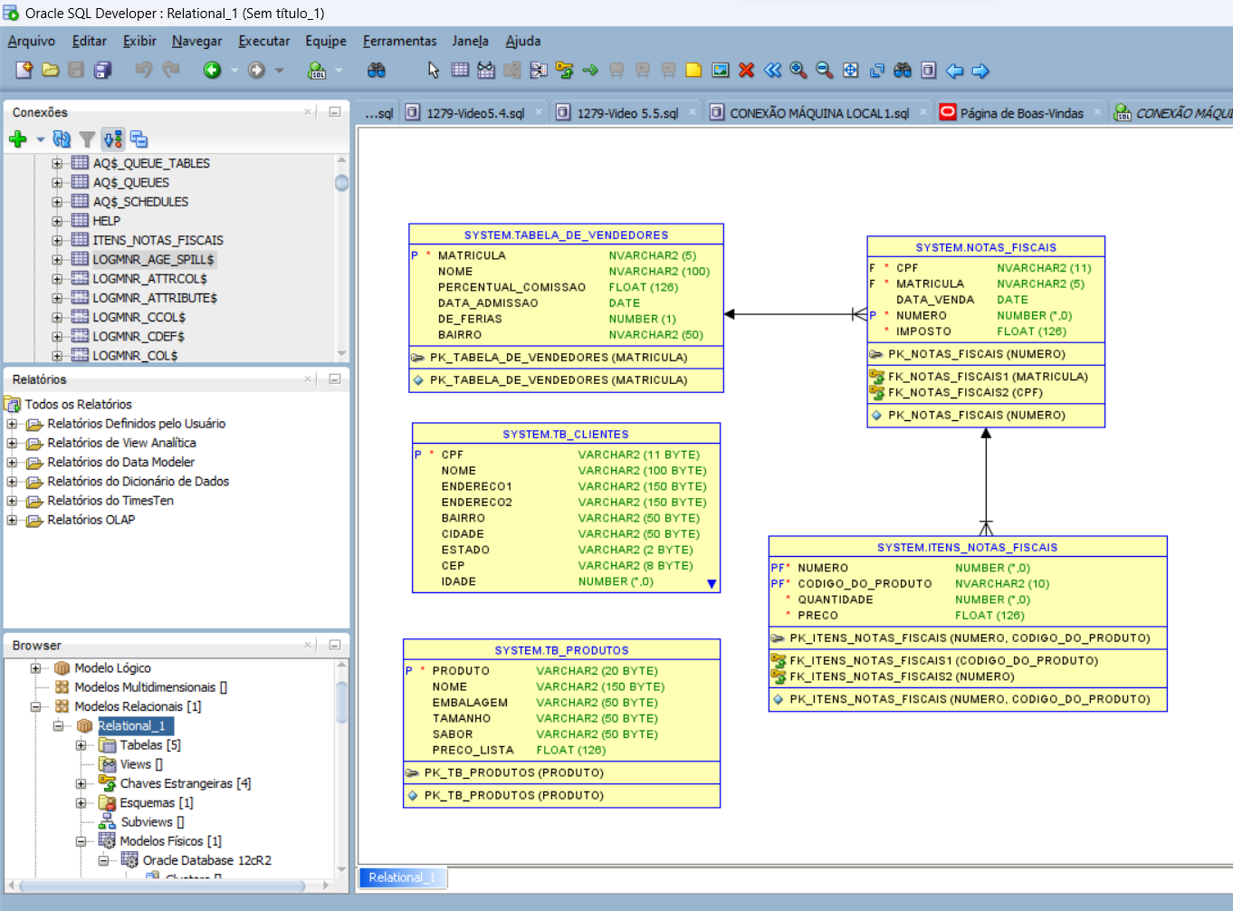Click the New file toolbar icon

(24, 70)
